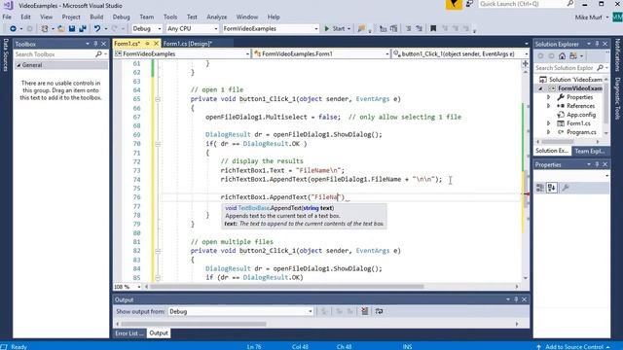The image size is (623, 350).
Task: Select the Solution 'VideoExam...' root node
Action: click(570, 80)
